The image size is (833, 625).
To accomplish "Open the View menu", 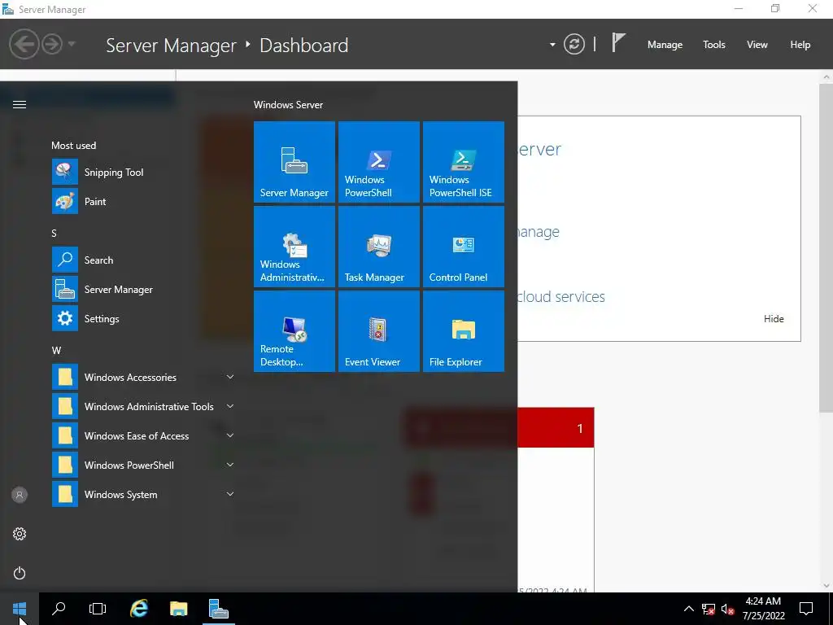I will point(757,45).
